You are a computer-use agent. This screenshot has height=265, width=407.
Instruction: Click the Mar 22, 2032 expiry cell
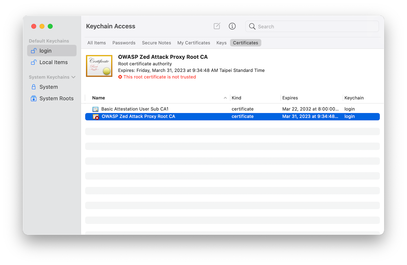click(311, 109)
